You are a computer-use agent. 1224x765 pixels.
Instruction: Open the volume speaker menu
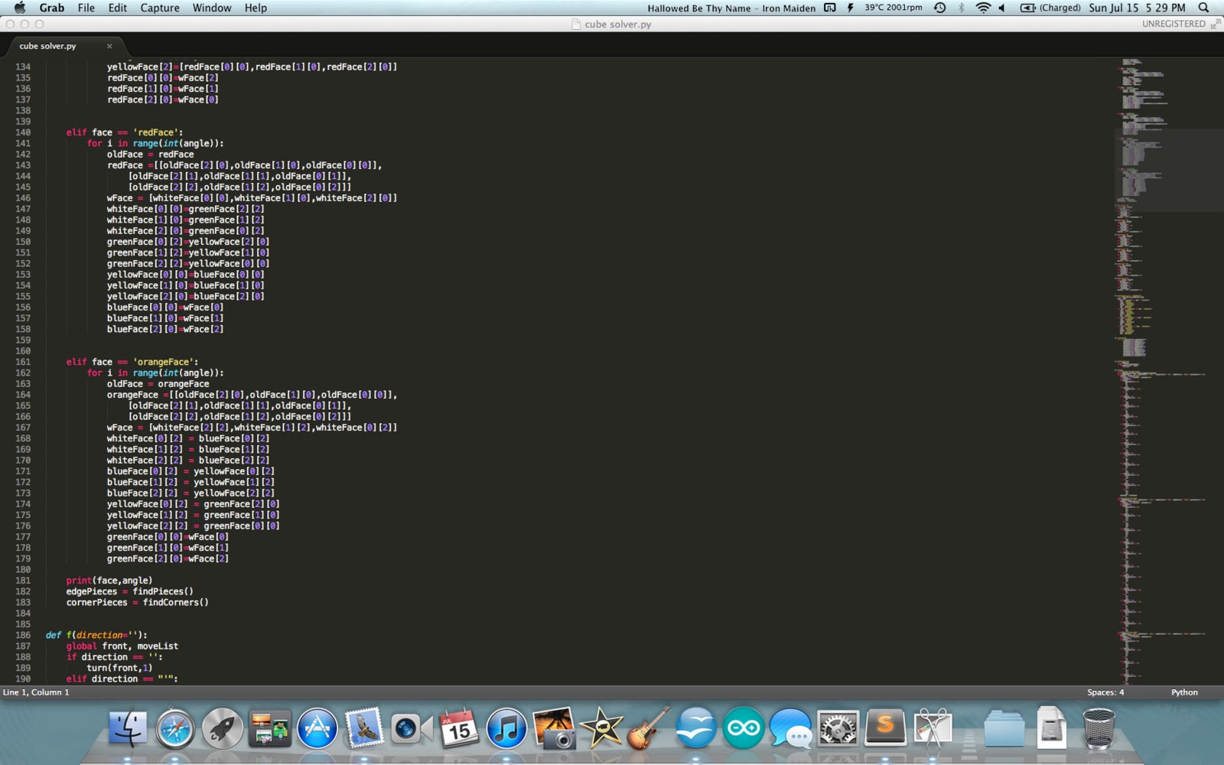(1002, 8)
